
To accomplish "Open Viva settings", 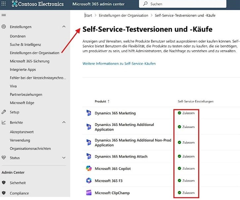I will point(13,86).
